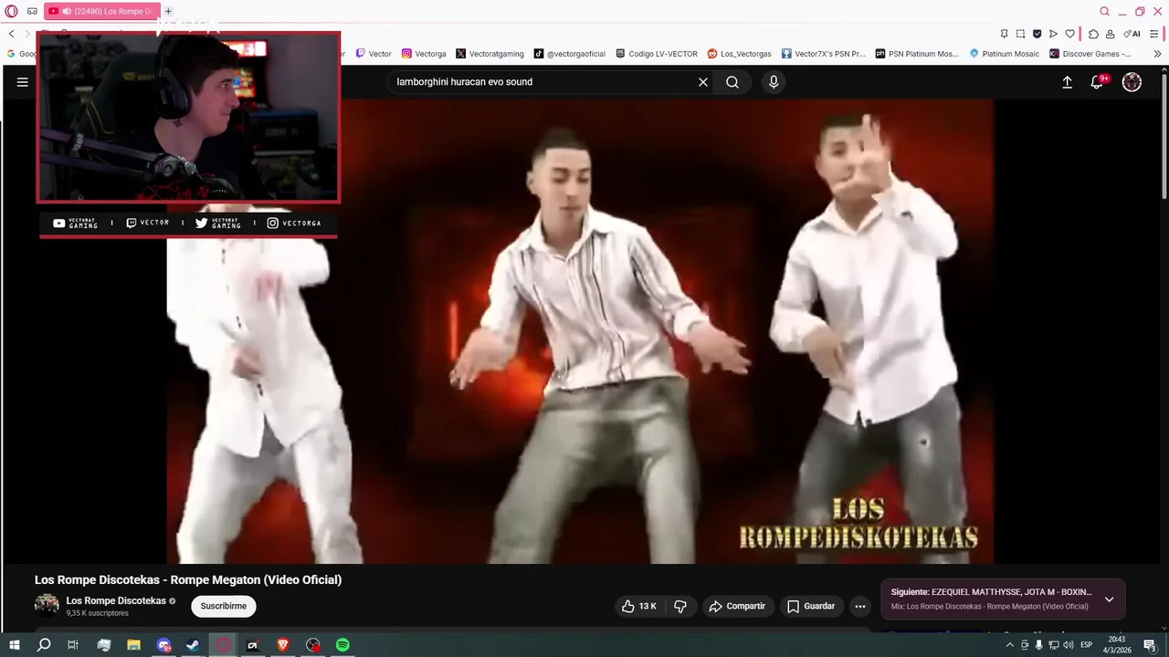Viewport: 1169px width, 657px height.
Task: Open the three-dot more actions menu
Action: coord(859,606)
